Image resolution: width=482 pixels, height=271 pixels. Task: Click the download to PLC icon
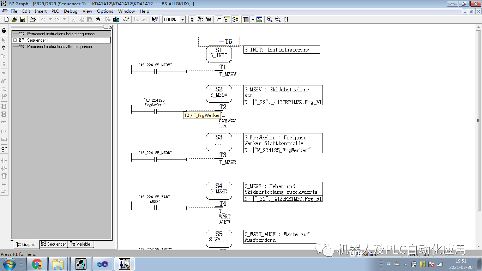pyautogui.click(x=116, y=19)
